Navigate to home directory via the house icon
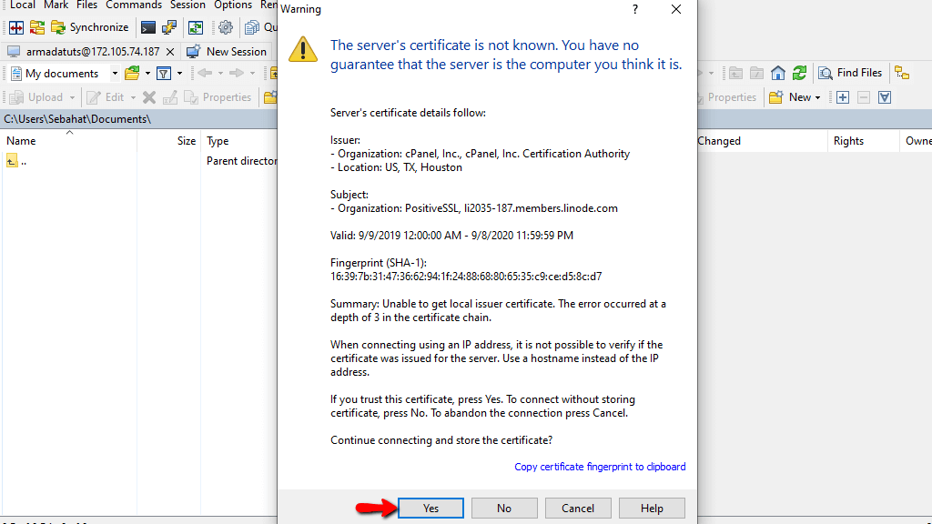The width and height of the screenshot is (932, 524). tap(778, 73)
